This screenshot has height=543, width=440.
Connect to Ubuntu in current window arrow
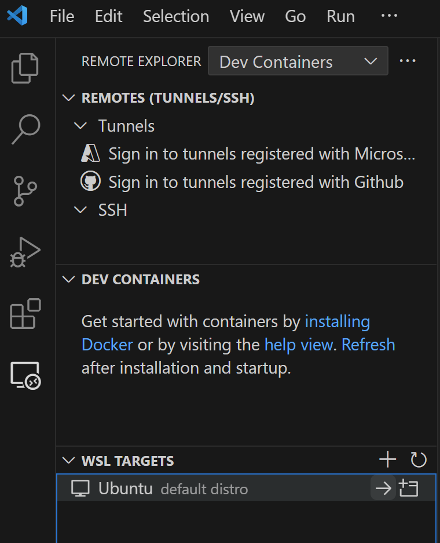click(x=383, y=488)
